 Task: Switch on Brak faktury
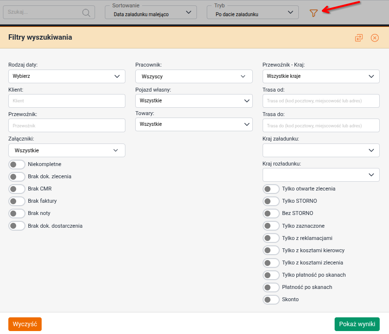(x=17, y=201)
